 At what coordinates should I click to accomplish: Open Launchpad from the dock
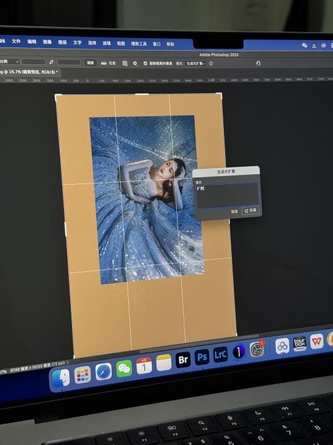pos(83,375)
